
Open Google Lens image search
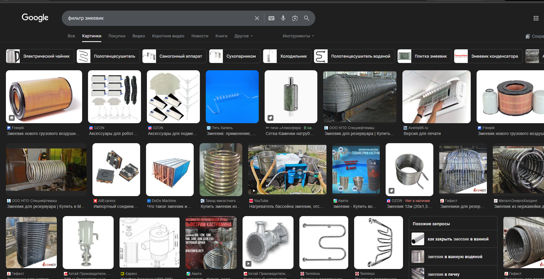click(295, 18)
